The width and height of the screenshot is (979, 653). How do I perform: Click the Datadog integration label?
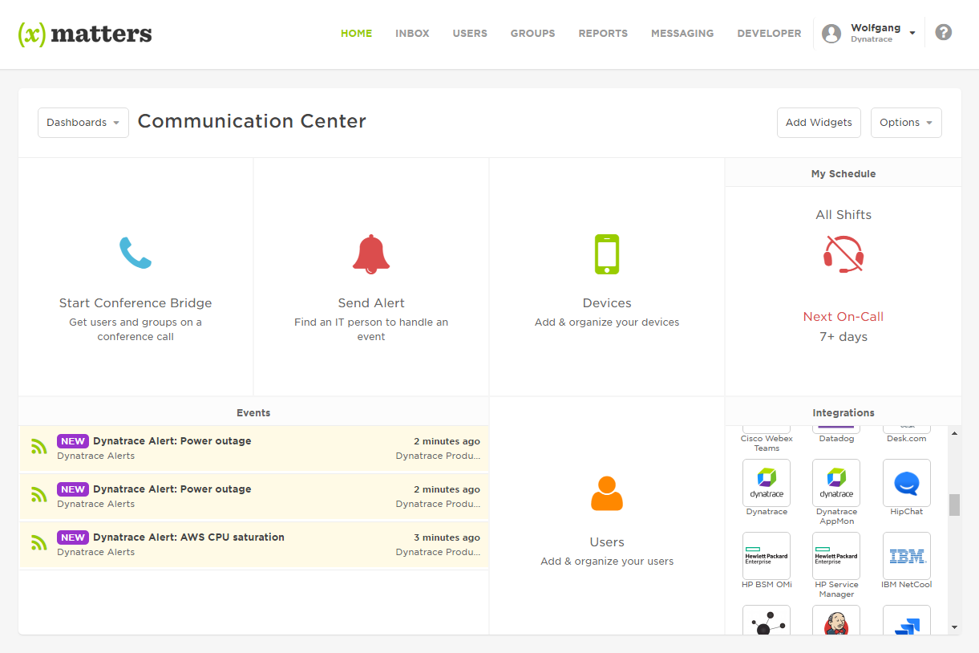[836, 439]
